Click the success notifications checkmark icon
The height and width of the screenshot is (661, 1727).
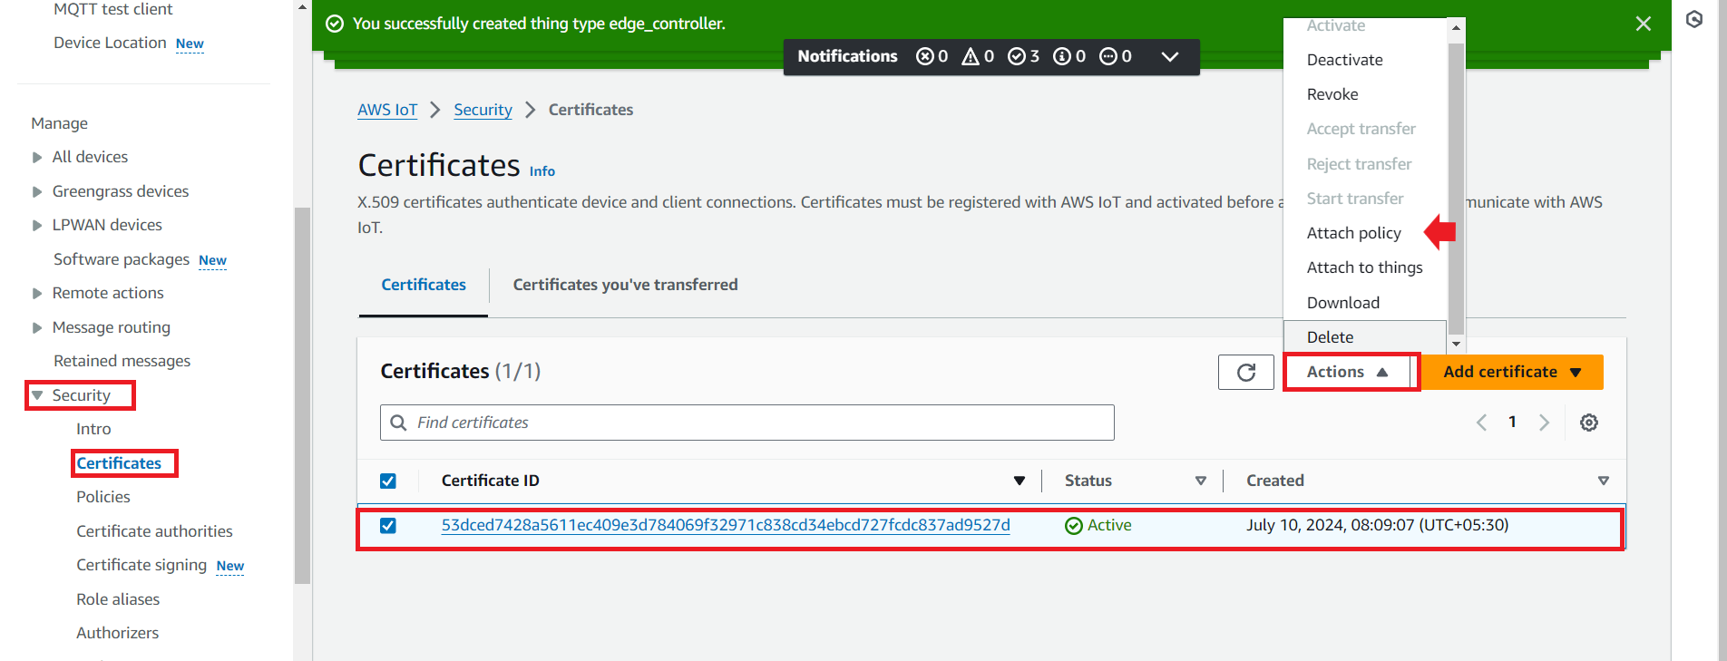[1017, 56]
